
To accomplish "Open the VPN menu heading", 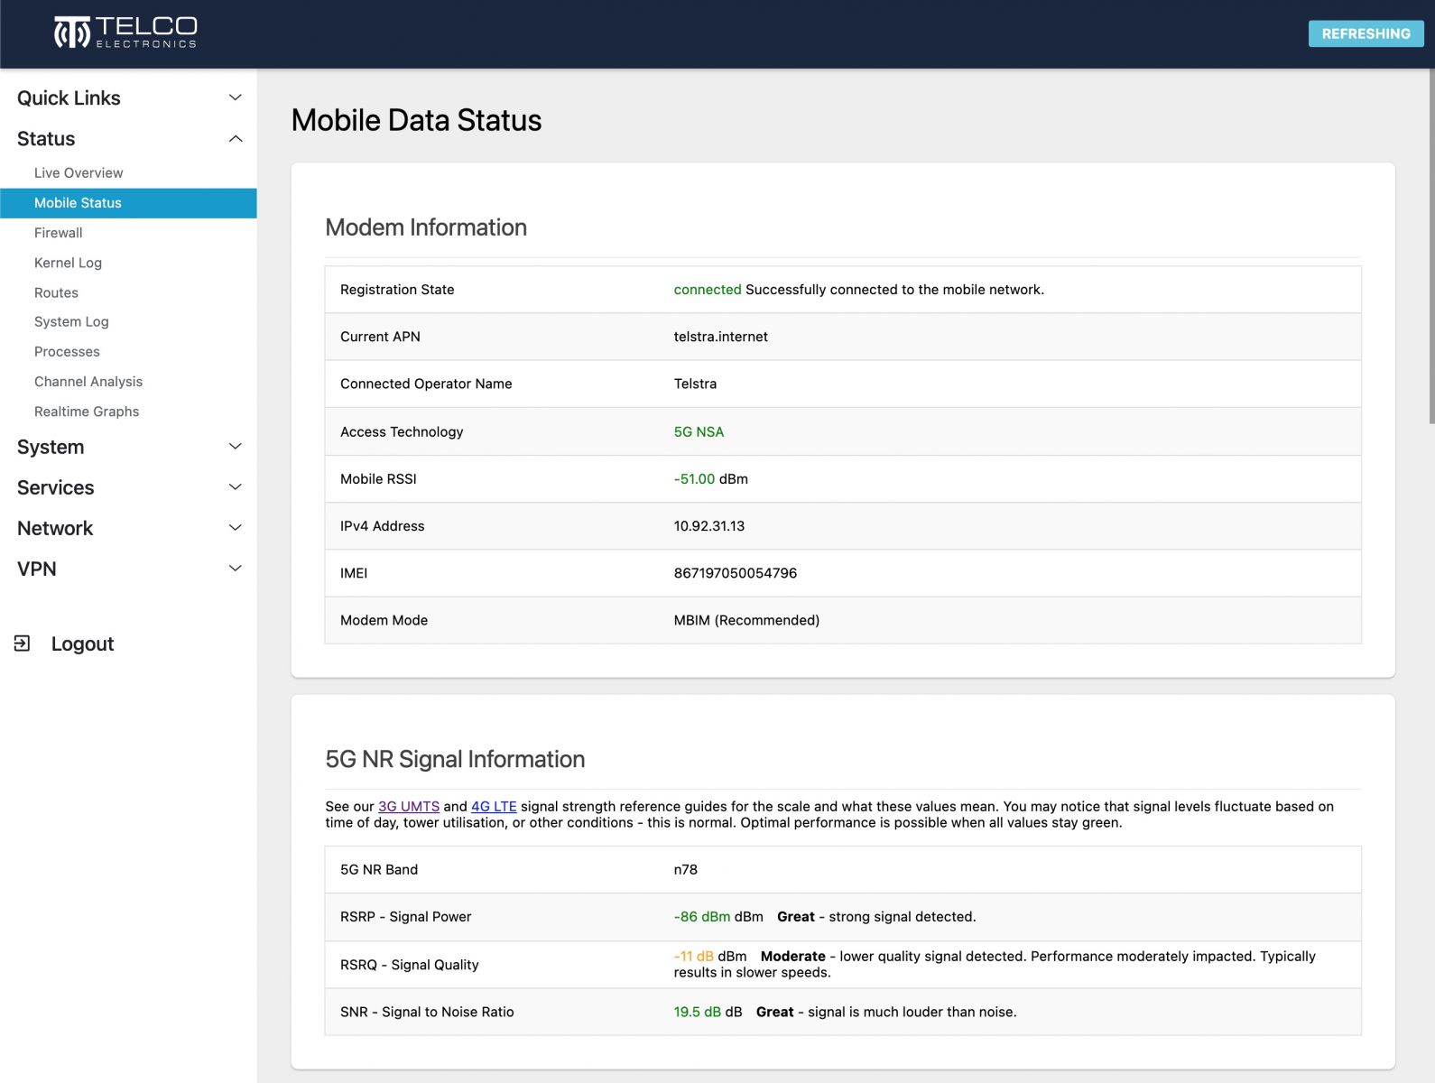I will (x=37, y=569).
